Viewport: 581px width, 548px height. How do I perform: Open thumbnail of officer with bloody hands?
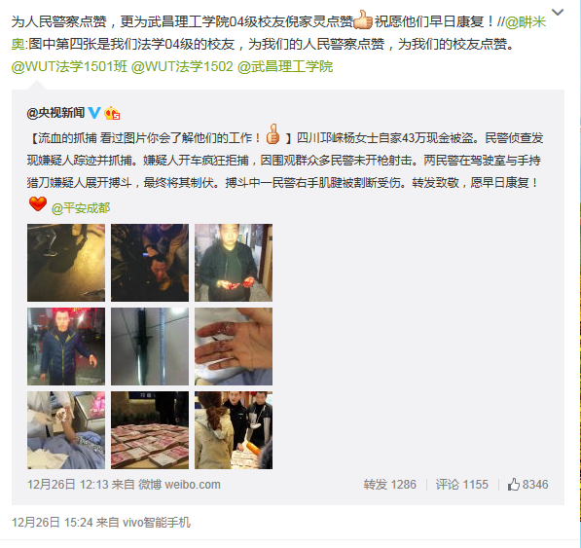[x=234, y=263]
